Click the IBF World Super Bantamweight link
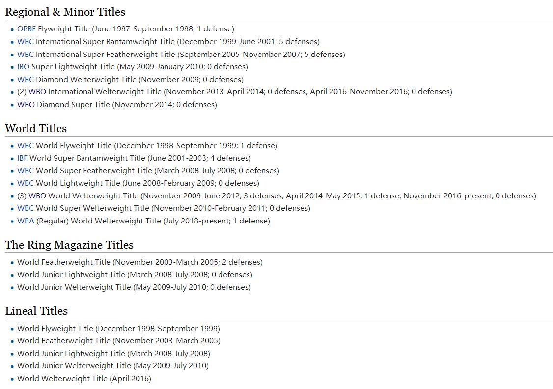 (22, 158)
